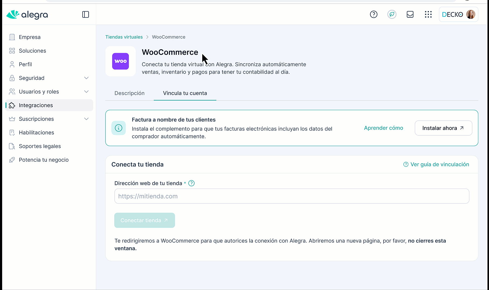The width and height of the screenshot is (489, 290).
Task: Click the Habilitaciones document icon
Action: click(x=12, y=133)
